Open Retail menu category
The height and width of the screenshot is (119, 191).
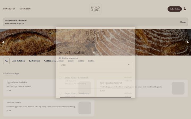tap(91, 61)
